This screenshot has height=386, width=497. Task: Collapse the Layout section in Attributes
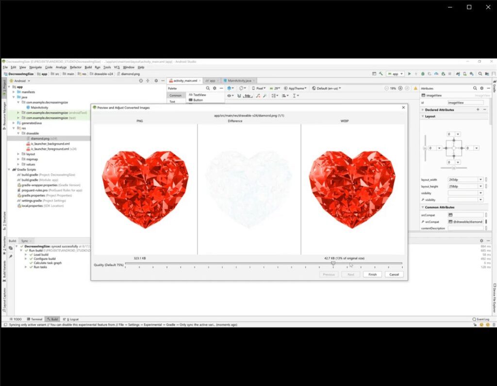pos(423,116)
